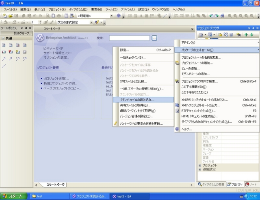Select the first toolbox common element icon

pyautogui.click(x=4, y=45)
